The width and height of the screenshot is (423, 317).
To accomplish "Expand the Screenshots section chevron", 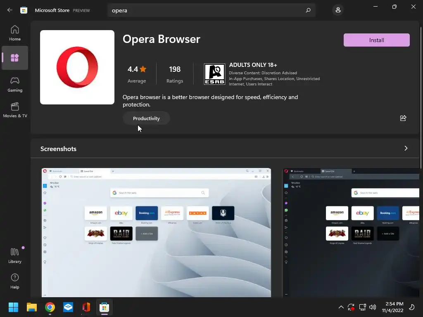I will coord(406,149).
